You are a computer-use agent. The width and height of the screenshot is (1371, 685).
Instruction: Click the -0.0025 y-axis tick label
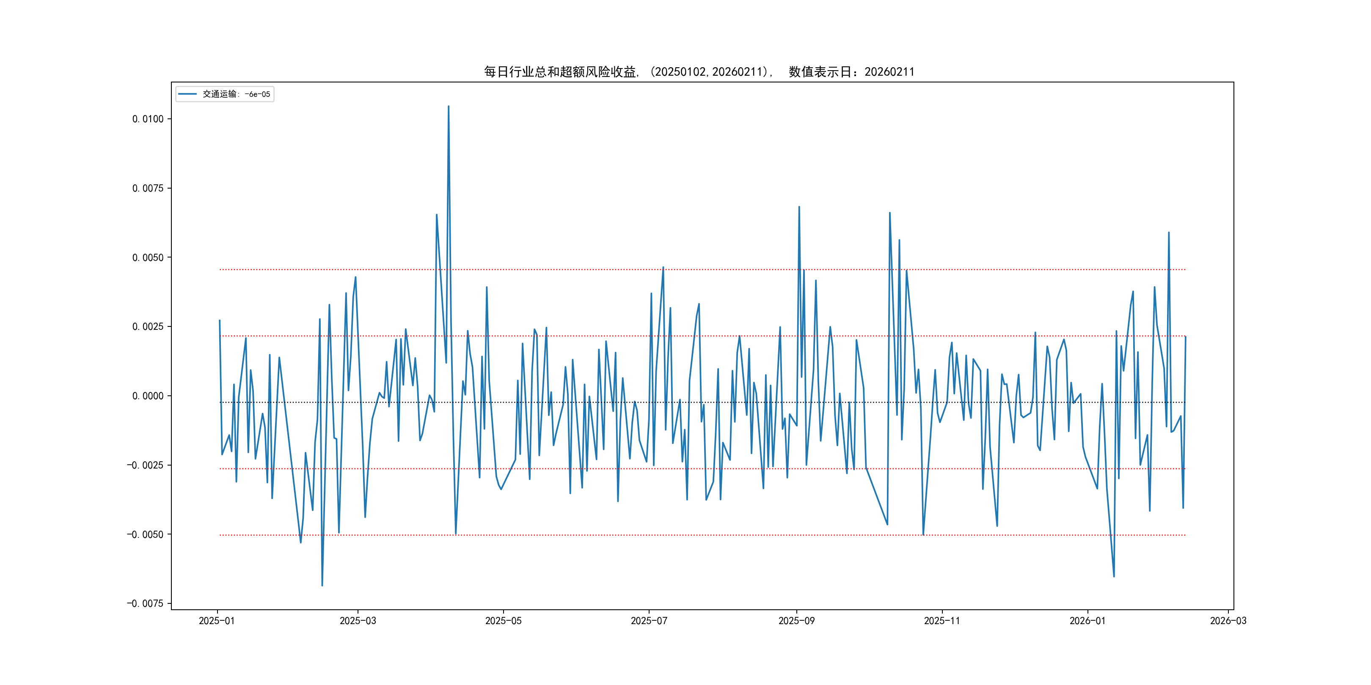point(145,465)
